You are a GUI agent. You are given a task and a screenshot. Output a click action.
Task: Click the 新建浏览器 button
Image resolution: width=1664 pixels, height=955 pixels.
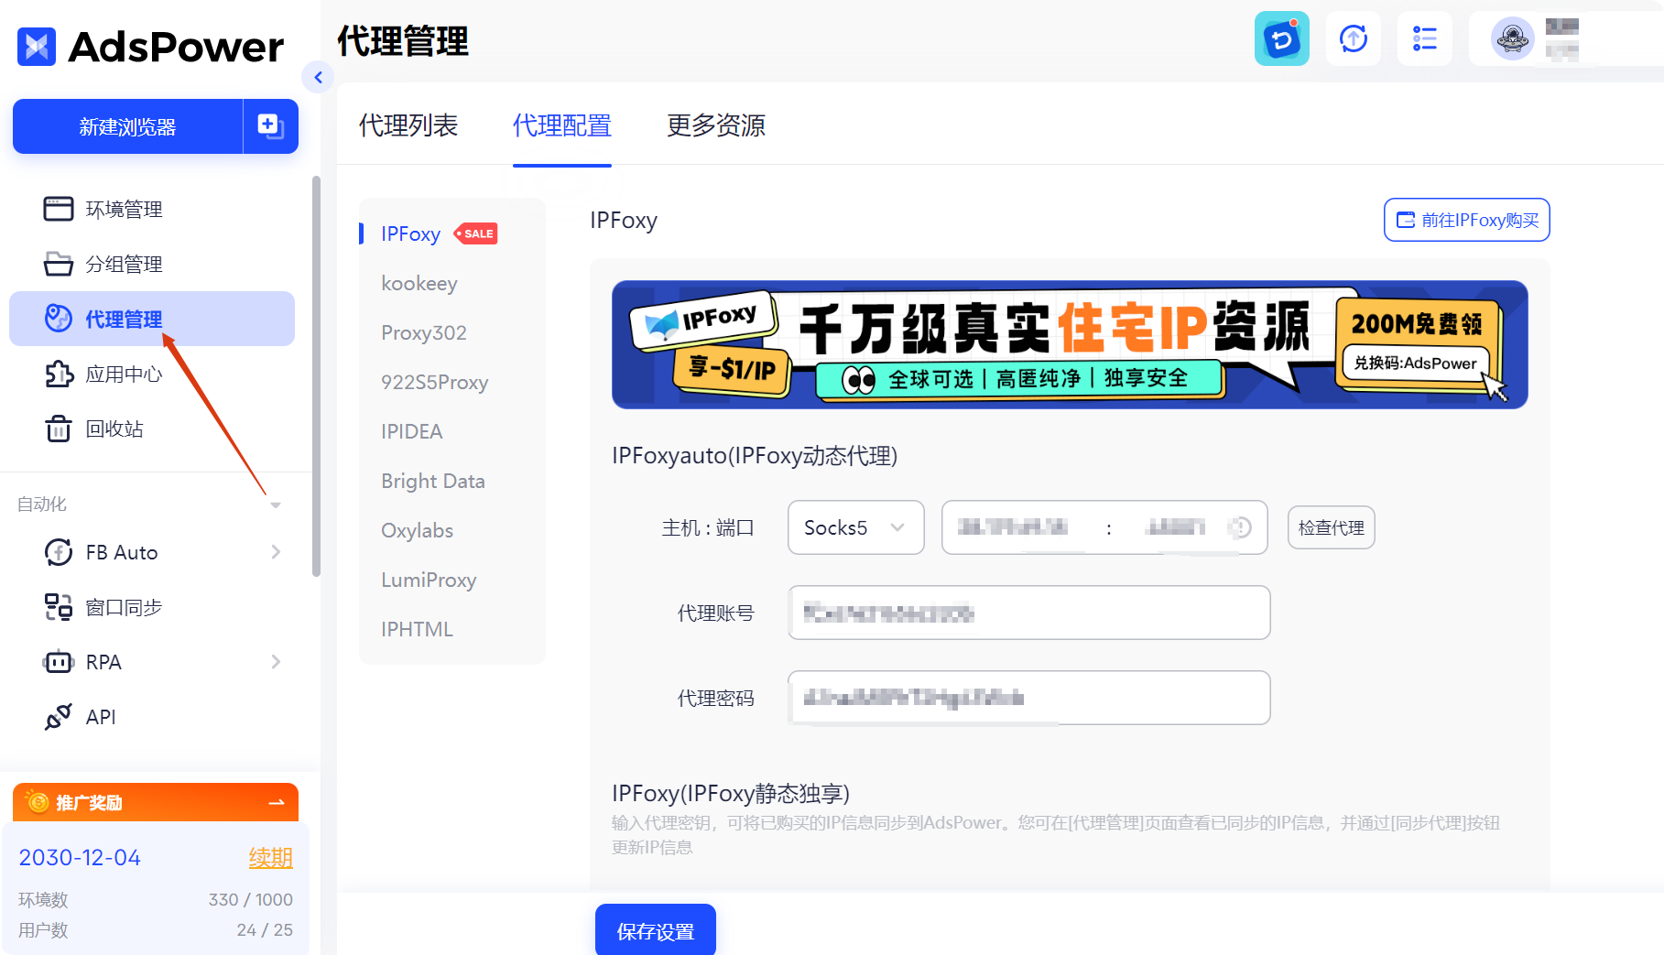(127, 126)
